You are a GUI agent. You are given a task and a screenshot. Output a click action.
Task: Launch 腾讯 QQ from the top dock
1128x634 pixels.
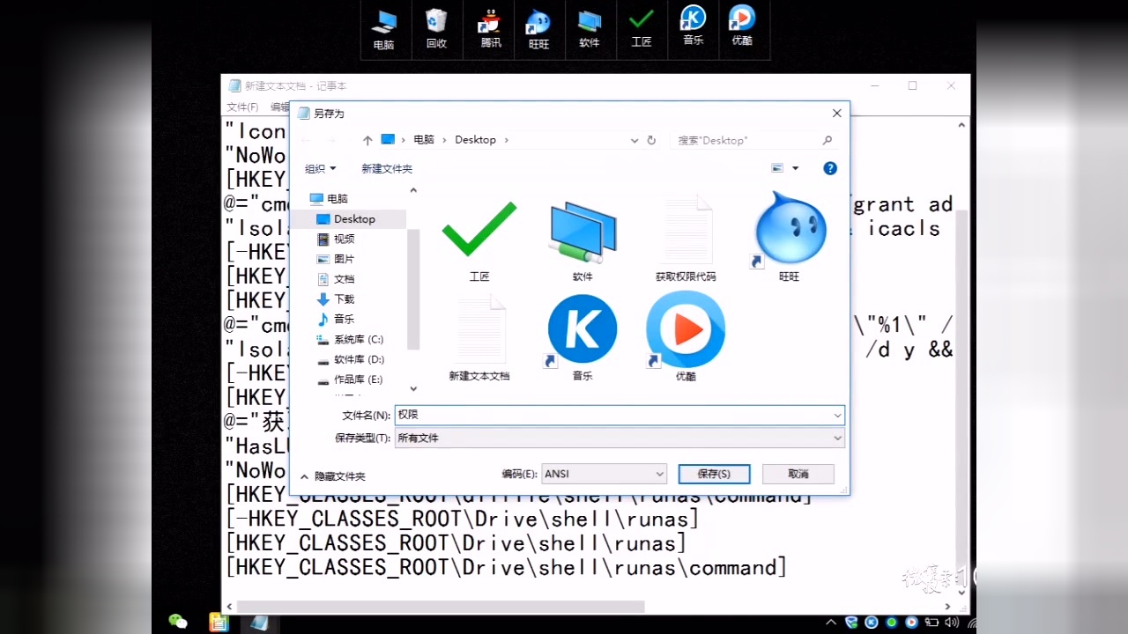coord(490,29)
